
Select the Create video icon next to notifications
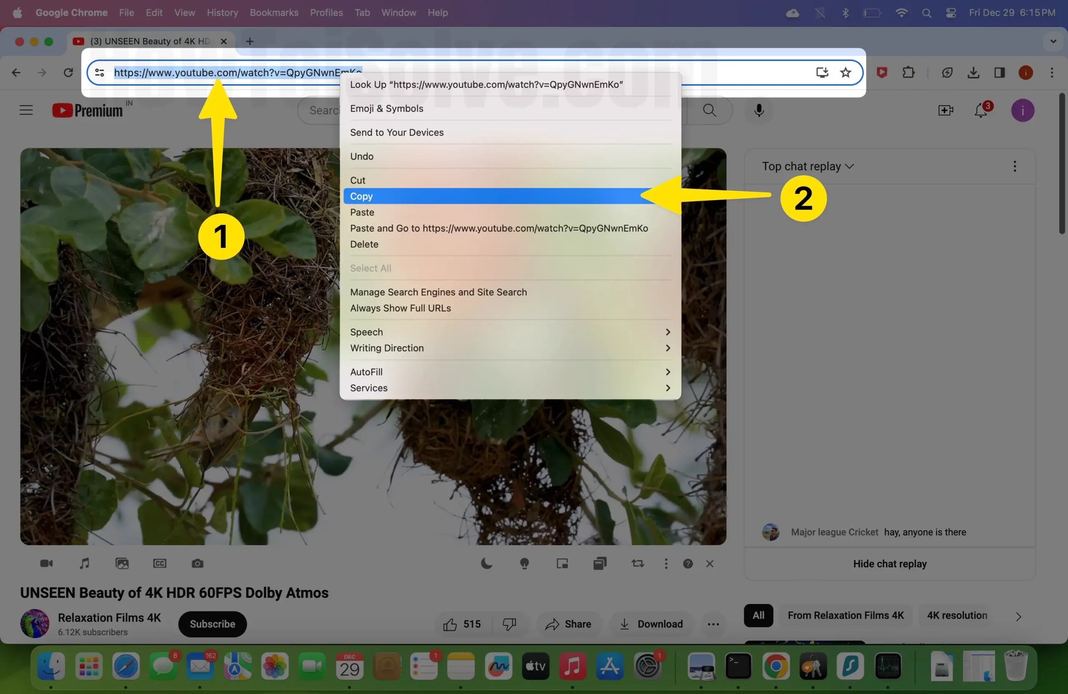945,110
